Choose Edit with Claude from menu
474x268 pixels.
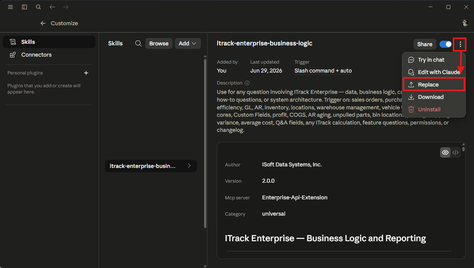pyautogui.click(x=434, y=72)
